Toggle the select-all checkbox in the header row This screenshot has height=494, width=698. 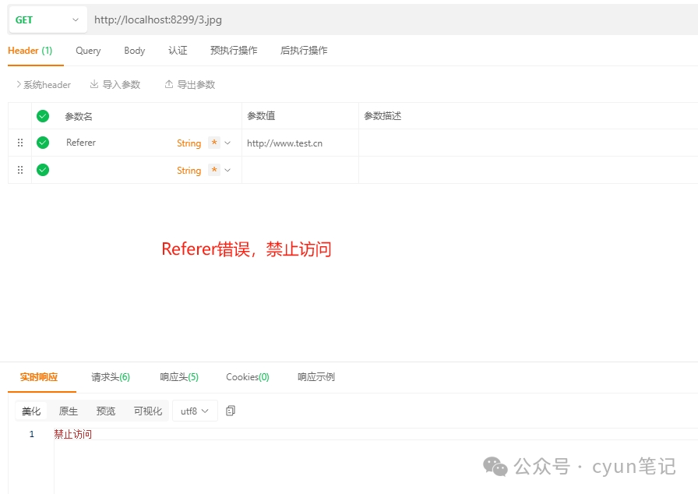(x=43, y=116)
